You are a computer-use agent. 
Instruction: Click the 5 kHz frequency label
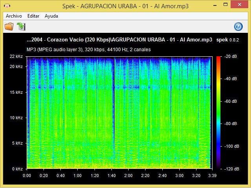[17, 143]
